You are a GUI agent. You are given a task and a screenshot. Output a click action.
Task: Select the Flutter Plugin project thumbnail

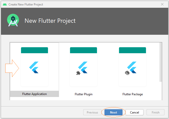(83, 67)
